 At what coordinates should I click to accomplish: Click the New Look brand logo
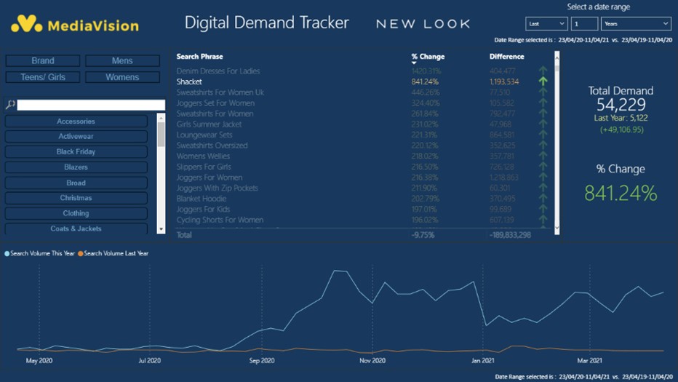click(423, 24)
